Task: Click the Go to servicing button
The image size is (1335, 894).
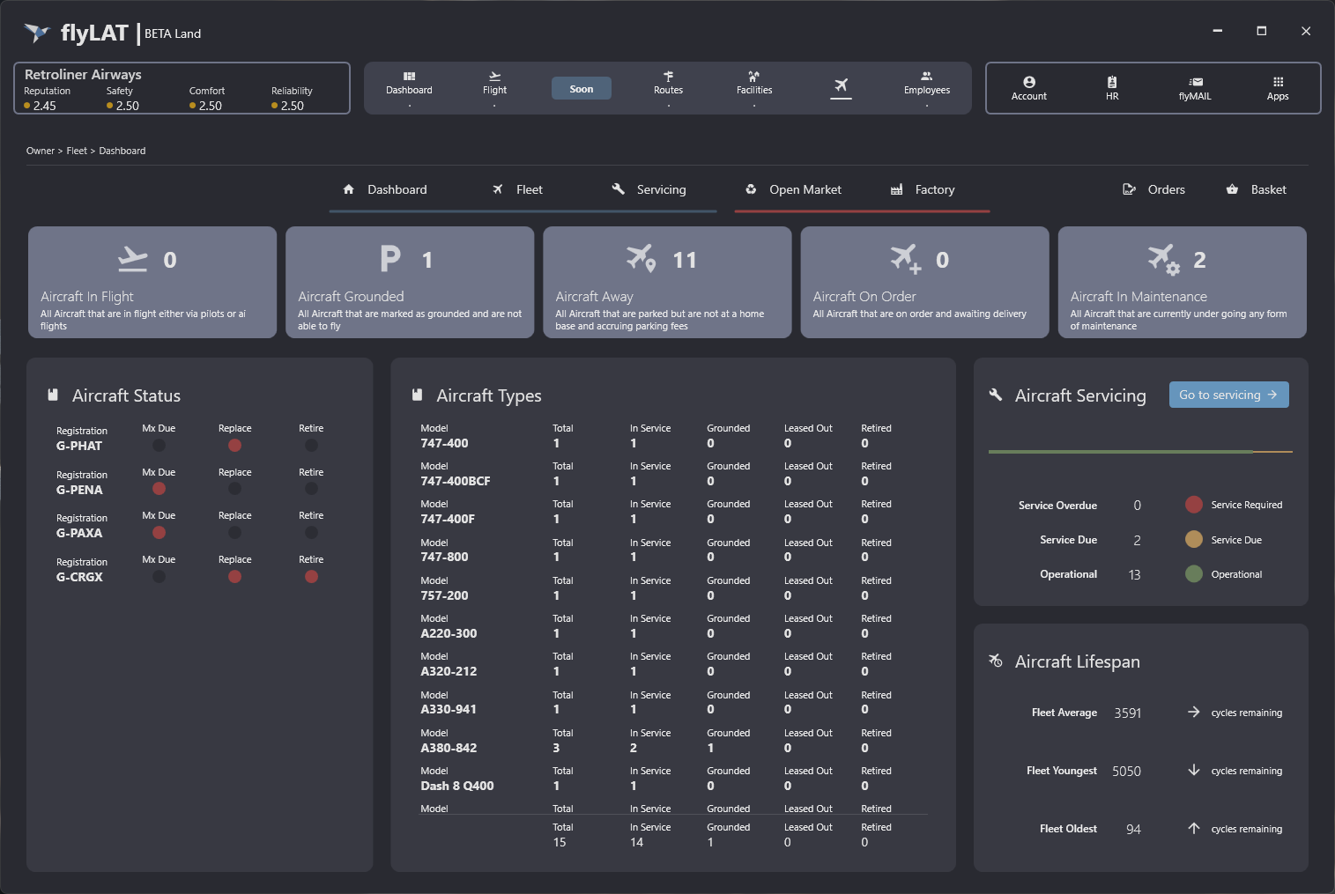Action: pyautogui.click(x=1228, y=395)
